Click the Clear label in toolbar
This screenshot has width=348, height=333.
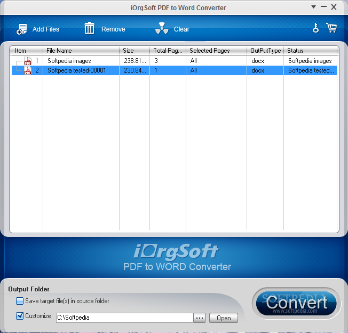click(x=181, y=29)
